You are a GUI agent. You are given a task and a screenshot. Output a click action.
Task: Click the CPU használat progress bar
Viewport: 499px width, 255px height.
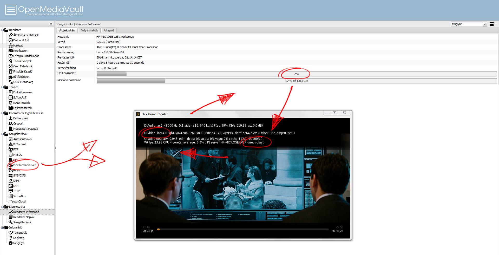pyautogui.click(x=297, y=74)
